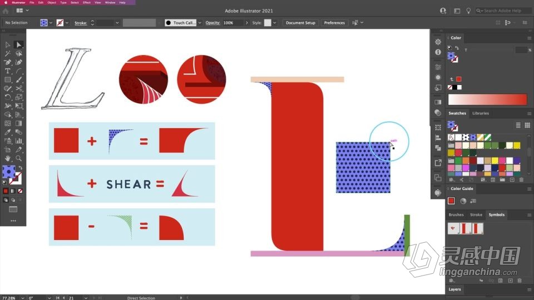
Task: Click the red color ramp in Color panel
Action: coord(487,99)
